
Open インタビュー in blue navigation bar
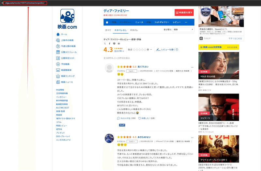[126, 22]
